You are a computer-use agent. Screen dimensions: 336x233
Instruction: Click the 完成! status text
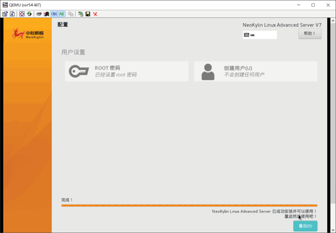(67, 200)
